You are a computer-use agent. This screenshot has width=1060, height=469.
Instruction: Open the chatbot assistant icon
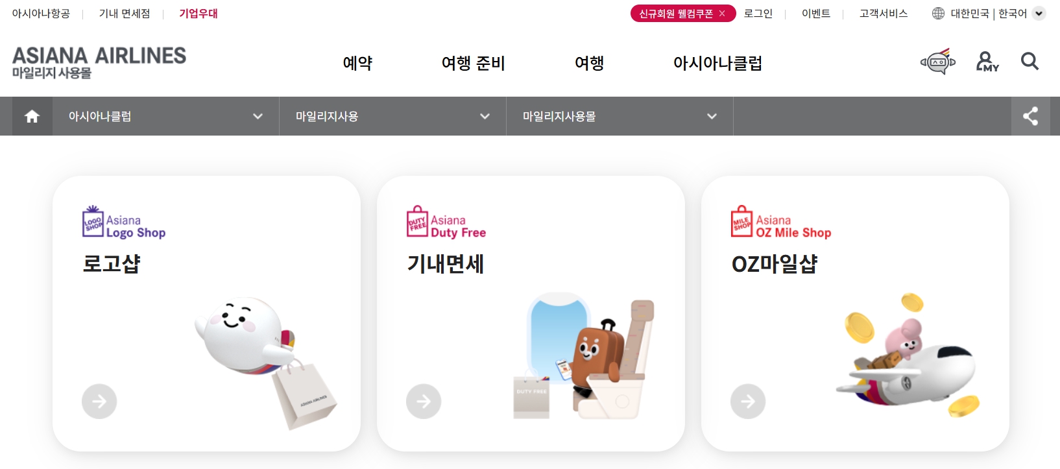click(938, 62)
